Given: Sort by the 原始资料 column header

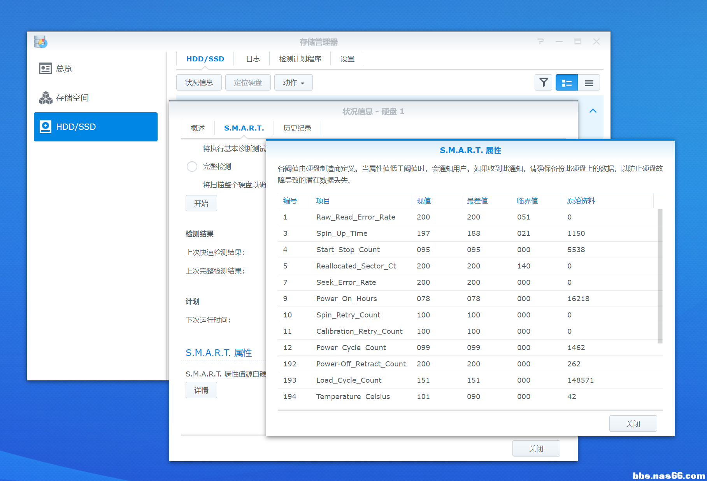Looking at the screenshot, I should 607,201.
